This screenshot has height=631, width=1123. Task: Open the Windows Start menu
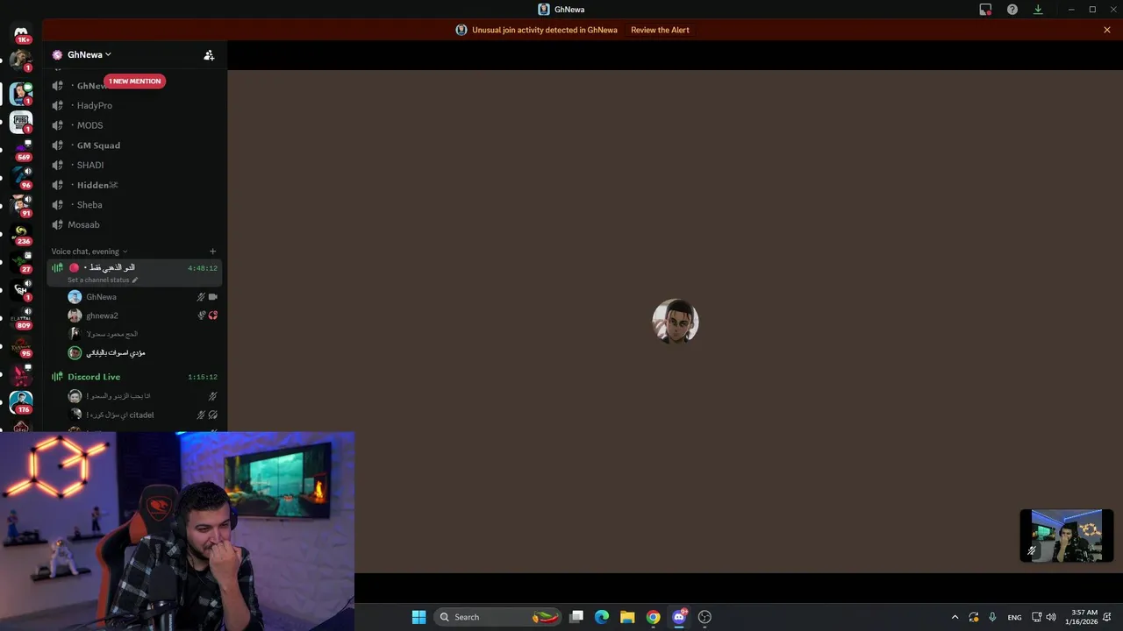[x=418, y=617]
